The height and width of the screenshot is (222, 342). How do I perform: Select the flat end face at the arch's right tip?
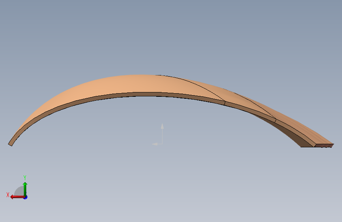point(324,145)
